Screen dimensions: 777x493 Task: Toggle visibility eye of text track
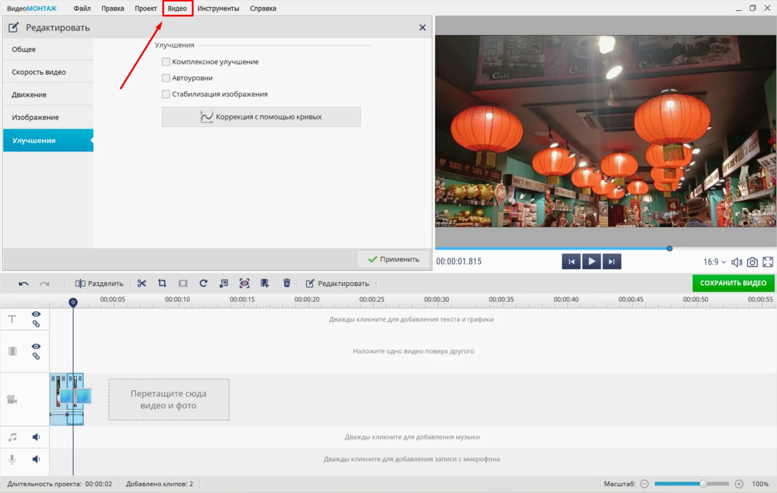point(36,314)
